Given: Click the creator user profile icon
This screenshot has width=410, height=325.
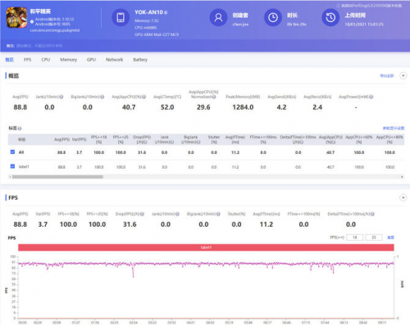Looking at the screenshot, I should coord(218,17).
